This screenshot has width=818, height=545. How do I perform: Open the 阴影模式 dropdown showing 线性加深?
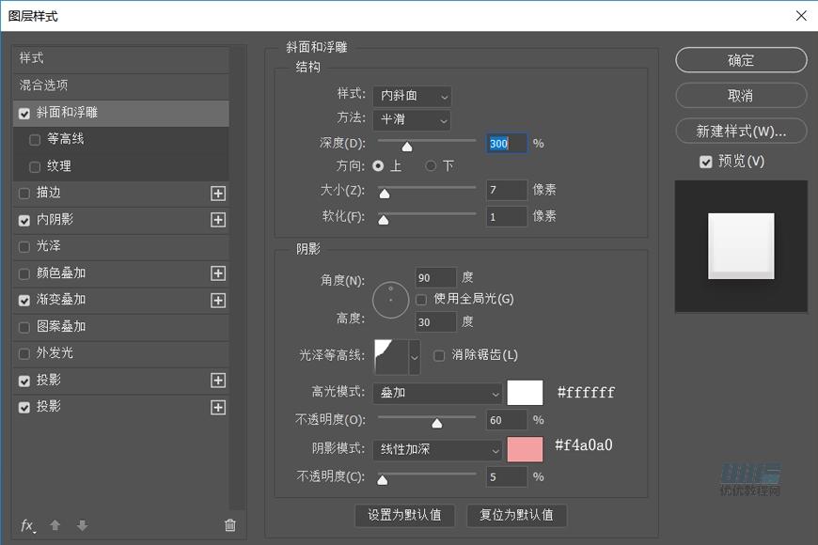pyautogui.click(x=437, y=449)
